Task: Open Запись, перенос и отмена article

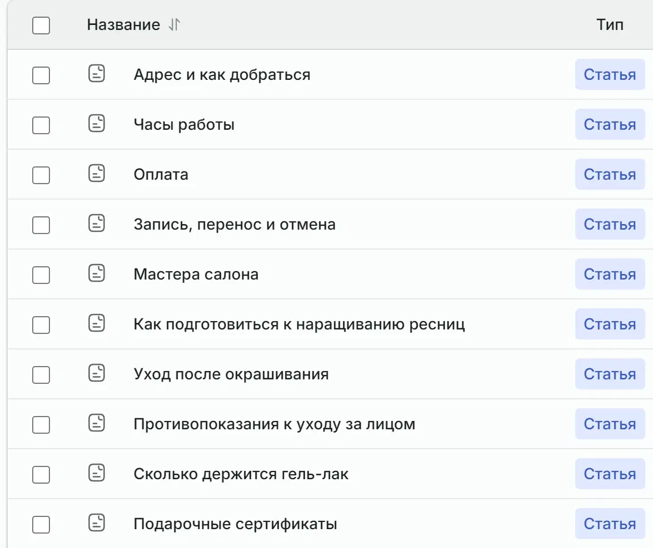Action: click(x=234, y=225)
